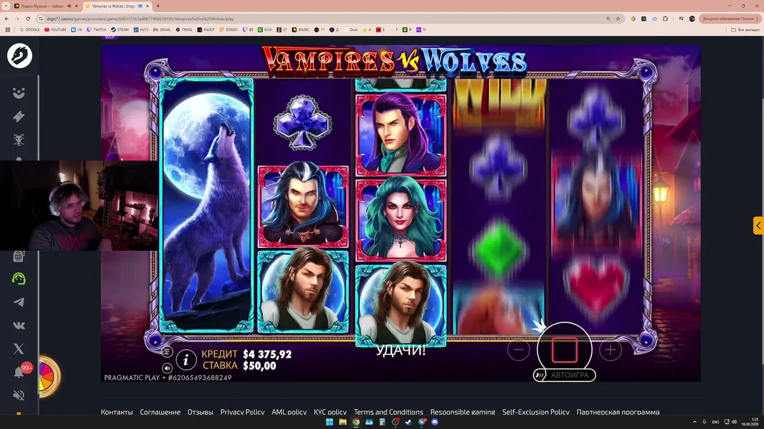This screenshot has height=429, width=764.
Task: Open the Все закладки bookmarks folder
Action: 746,29
